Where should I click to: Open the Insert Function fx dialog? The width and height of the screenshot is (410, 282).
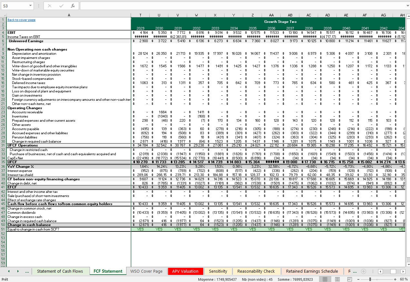(73, 6)
